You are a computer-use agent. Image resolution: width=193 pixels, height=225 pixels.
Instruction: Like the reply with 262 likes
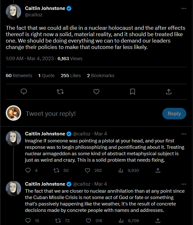[x=87, y=170]
